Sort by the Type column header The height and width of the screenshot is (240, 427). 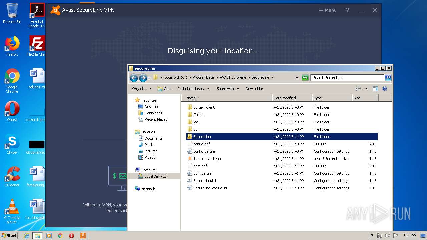point(332,98)
